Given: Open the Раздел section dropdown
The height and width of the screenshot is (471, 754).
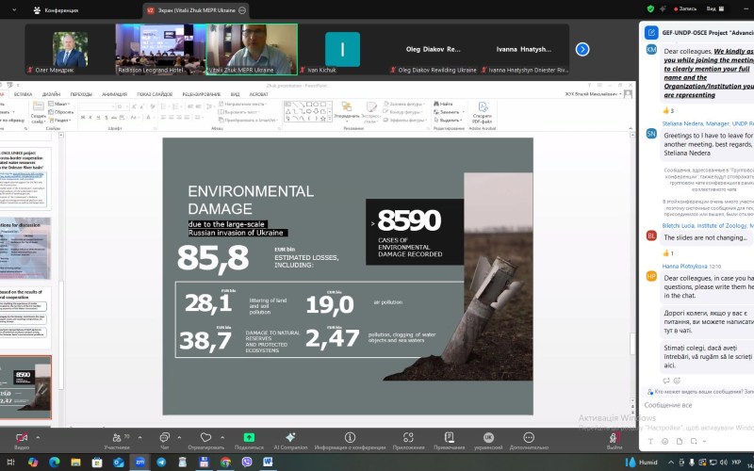Looking at the screenshot, I should click(x=59, y=121).
